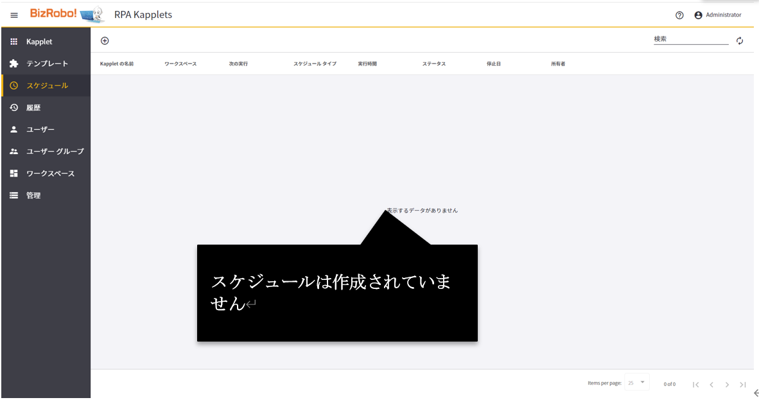Jump to the first page
This screenshot has height=400, width=759.
pyautogui.click(x=695, y=384)
